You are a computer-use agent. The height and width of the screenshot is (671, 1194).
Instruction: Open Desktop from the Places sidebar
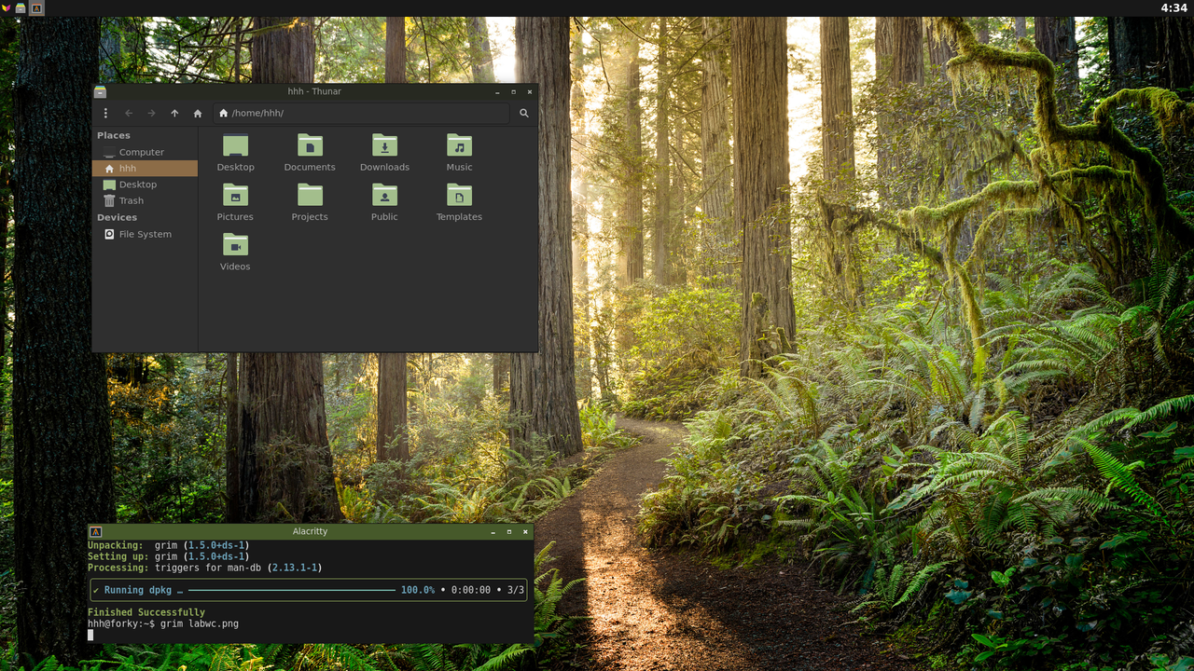145,185
